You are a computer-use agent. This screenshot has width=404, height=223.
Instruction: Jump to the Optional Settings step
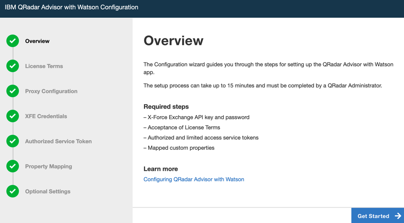(x=48, y=192)
